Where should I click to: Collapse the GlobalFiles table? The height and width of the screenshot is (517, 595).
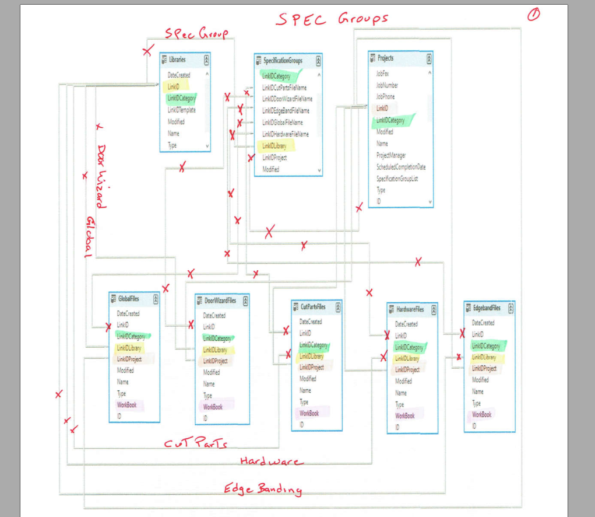(156, 299)
